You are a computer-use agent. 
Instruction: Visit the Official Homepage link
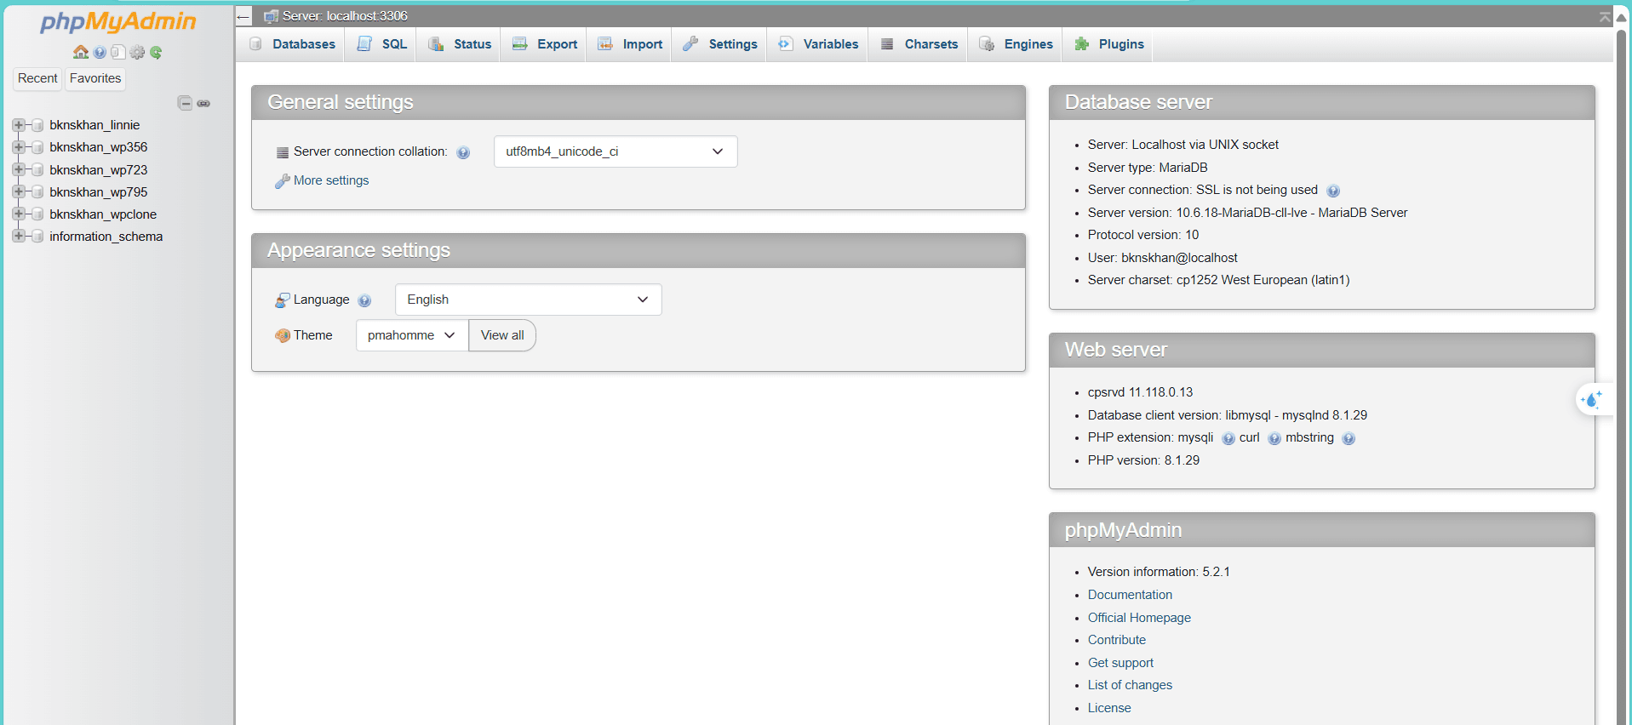click(1139, 618)
